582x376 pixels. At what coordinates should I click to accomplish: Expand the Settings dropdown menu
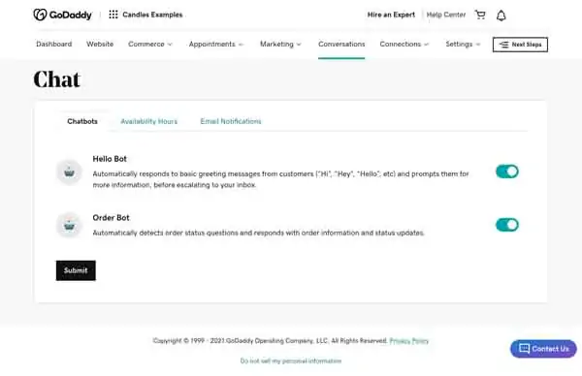[463, 45]
